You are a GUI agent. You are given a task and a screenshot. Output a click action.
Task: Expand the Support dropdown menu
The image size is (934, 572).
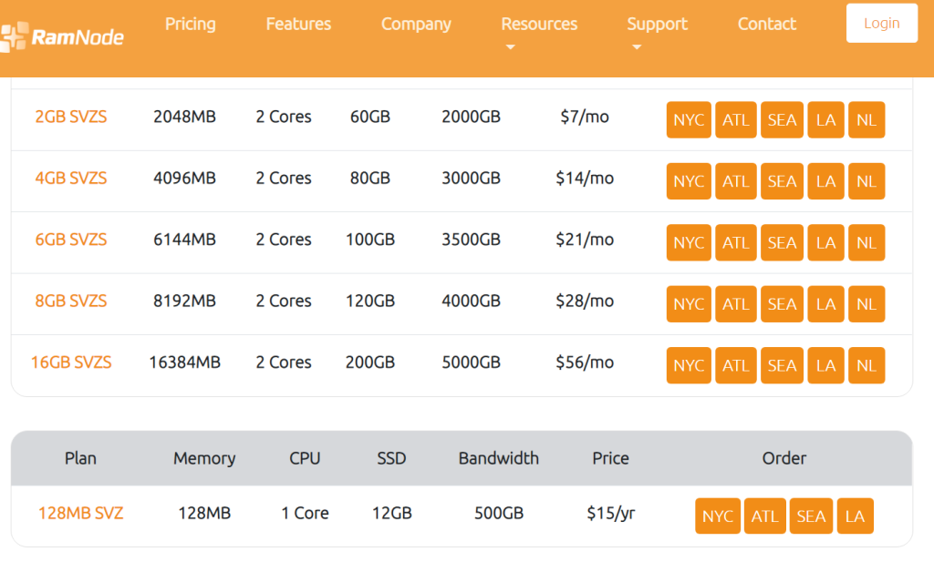pyautogui.click(x=657, y=25)
